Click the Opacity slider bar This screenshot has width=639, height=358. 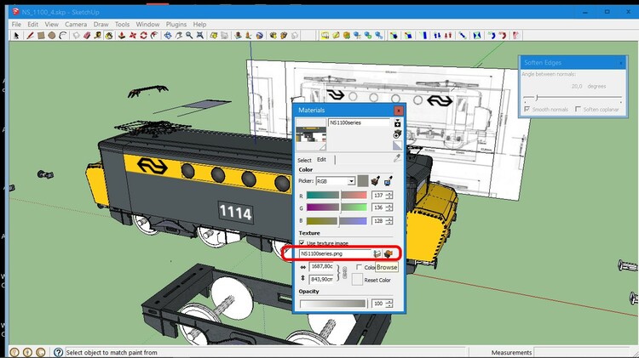(331, 304)
